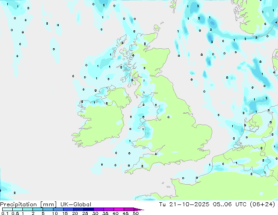Click the "50" legend scale label
The height and width of the screenshot is (215, 278).
pos(135,213)
